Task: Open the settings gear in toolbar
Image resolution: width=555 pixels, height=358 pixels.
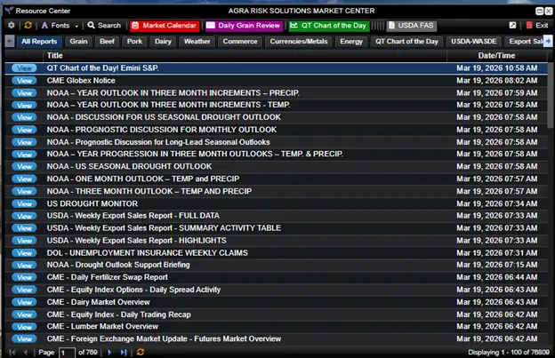Action: 12,26
